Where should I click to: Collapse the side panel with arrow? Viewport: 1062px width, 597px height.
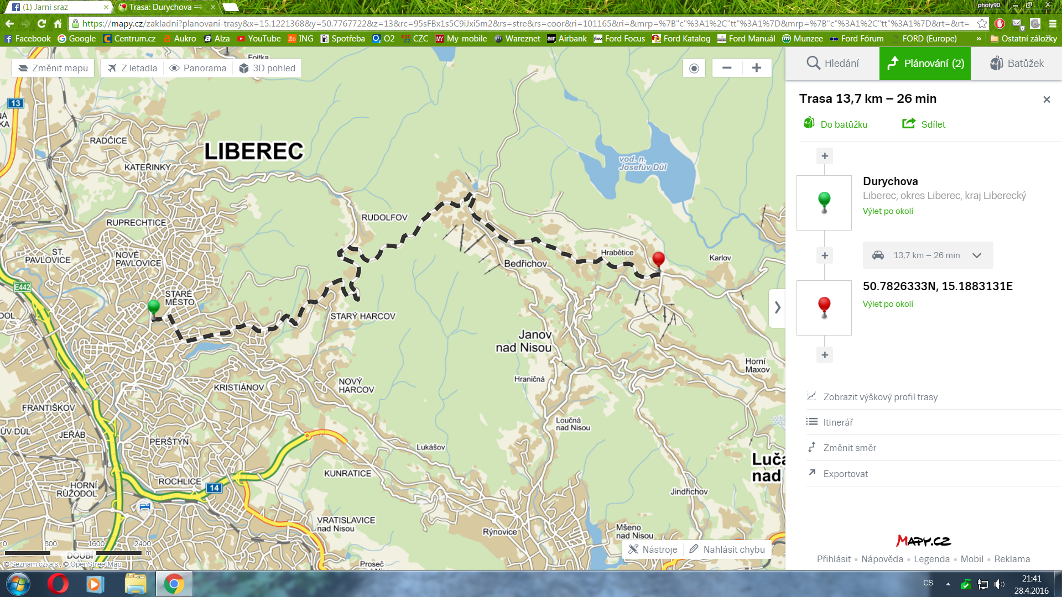pos(777,307)
